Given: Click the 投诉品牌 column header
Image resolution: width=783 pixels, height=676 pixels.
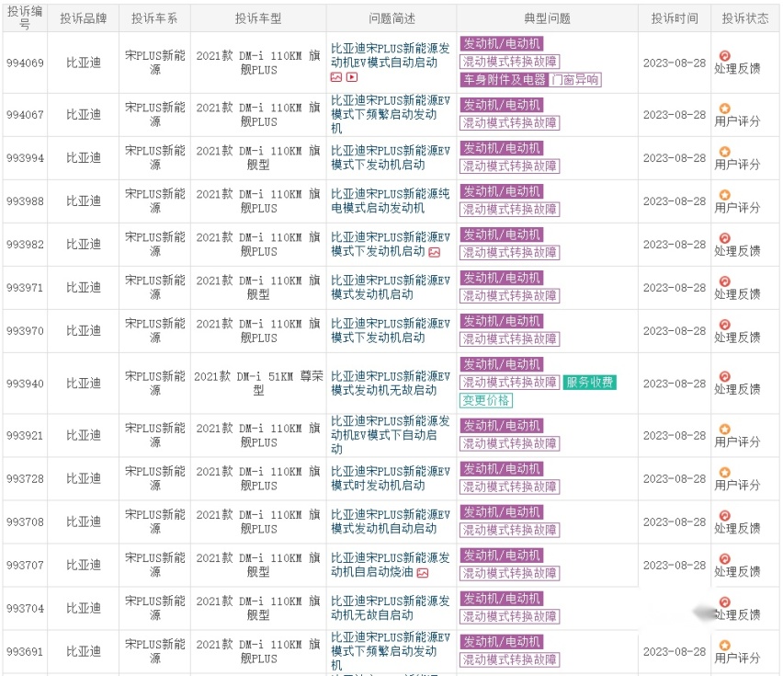Looking at the screenshot, I should [84, 18].
